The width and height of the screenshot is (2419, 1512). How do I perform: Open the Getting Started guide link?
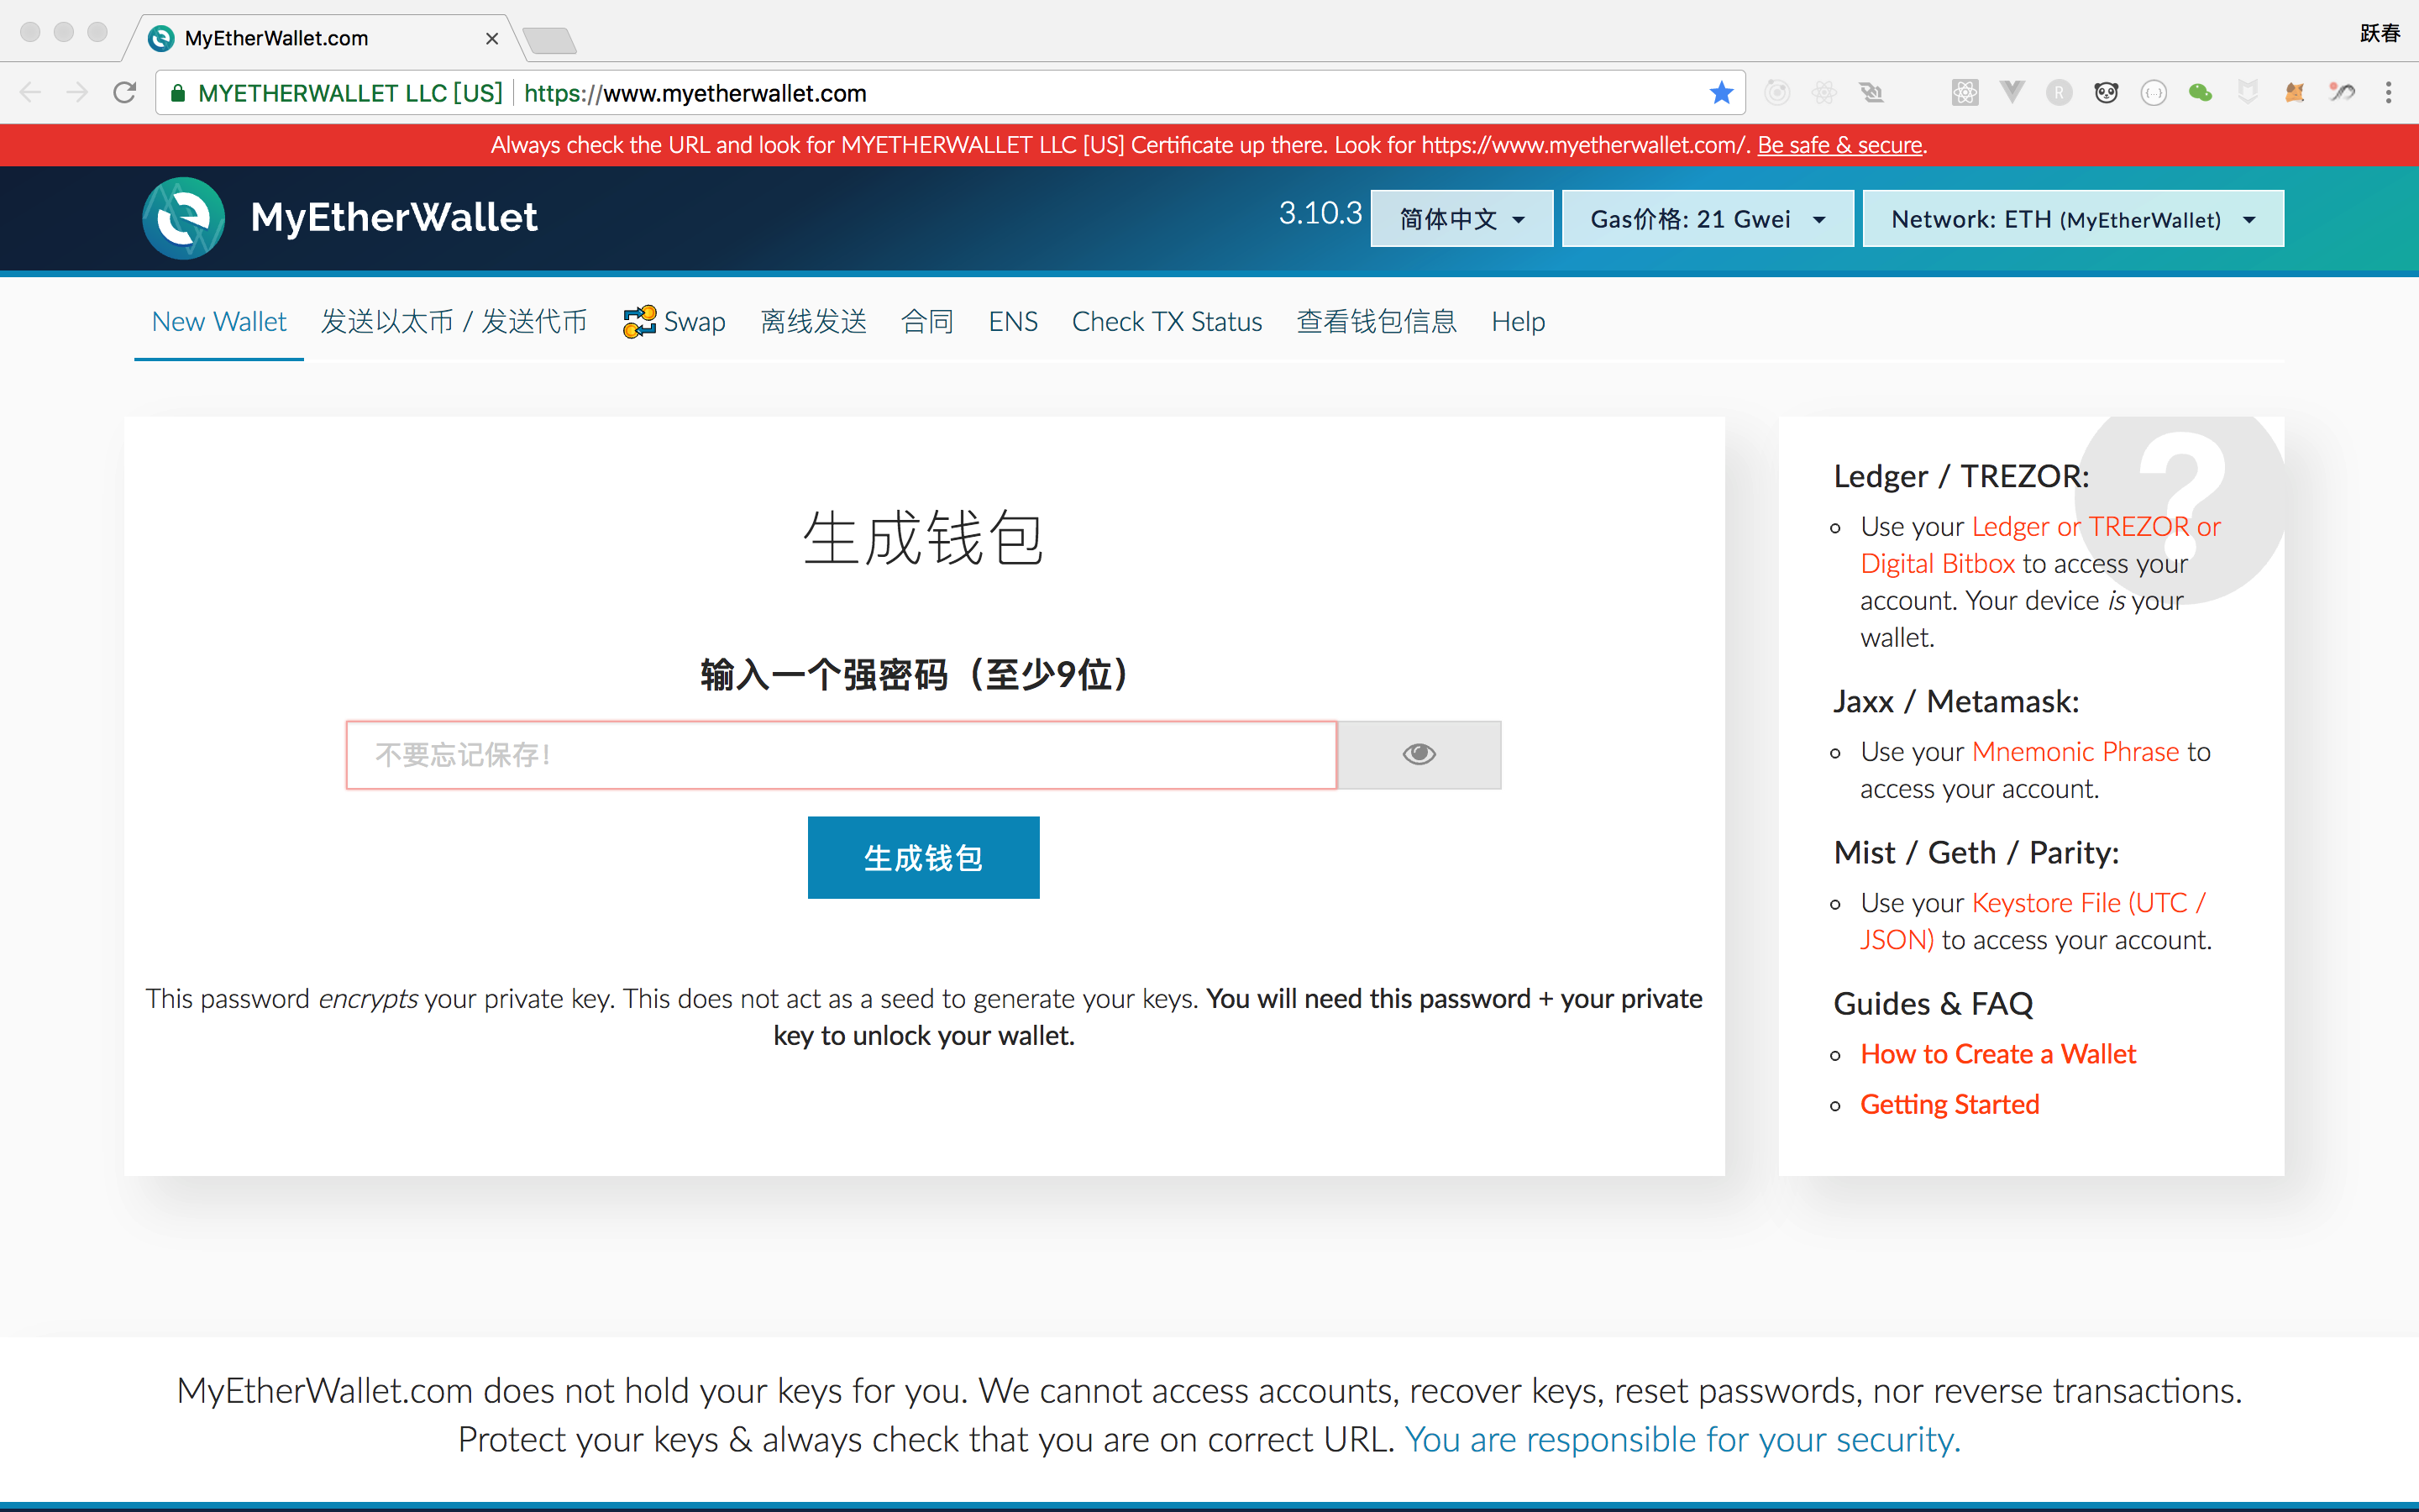1949,1104
